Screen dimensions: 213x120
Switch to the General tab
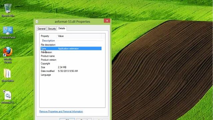pos(42,29)
